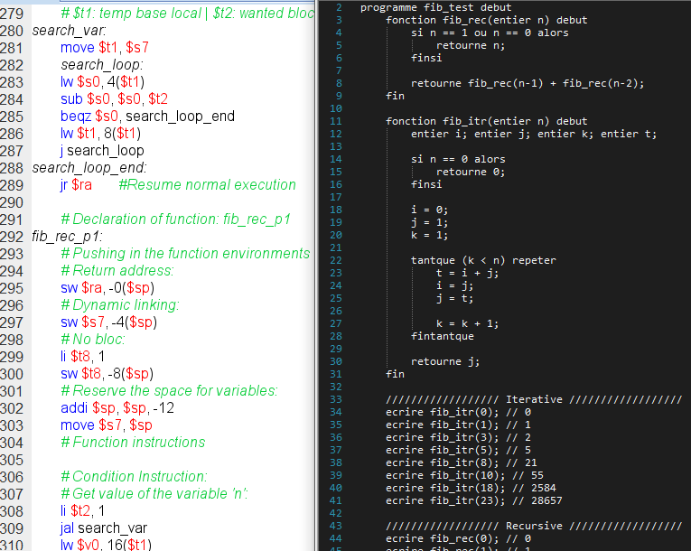Click the 'ecrire fib_itr(0); // 0' line
This screenshot has width=691, height=551.
pos(458,413)
